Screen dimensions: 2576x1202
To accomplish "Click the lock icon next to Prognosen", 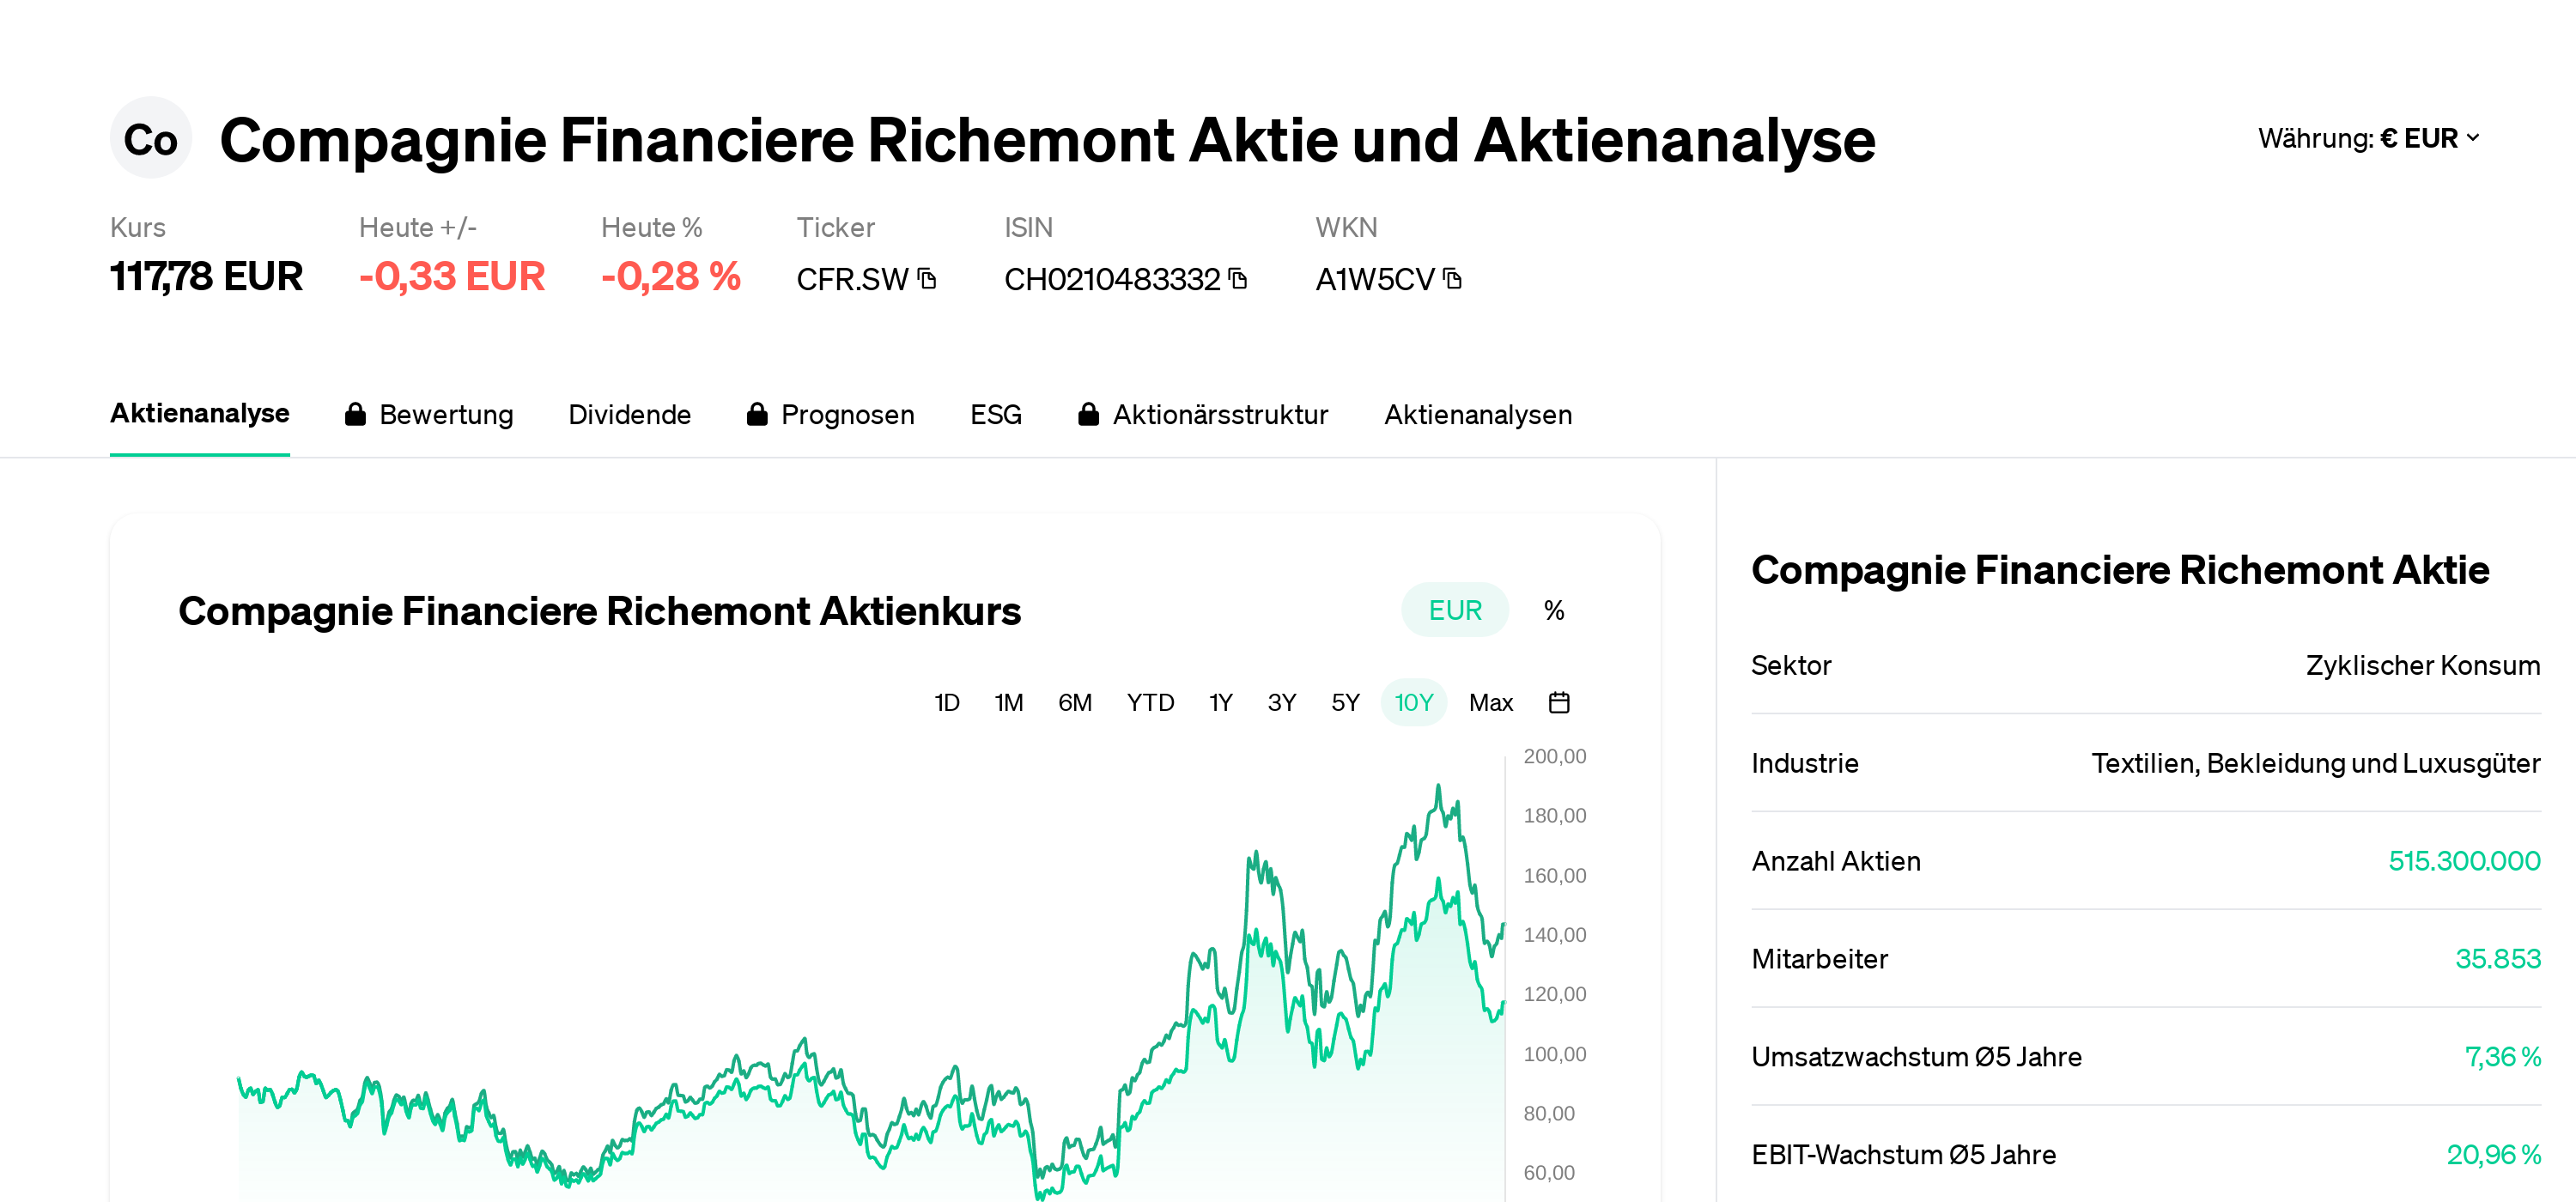I will [x=757, y=413].
